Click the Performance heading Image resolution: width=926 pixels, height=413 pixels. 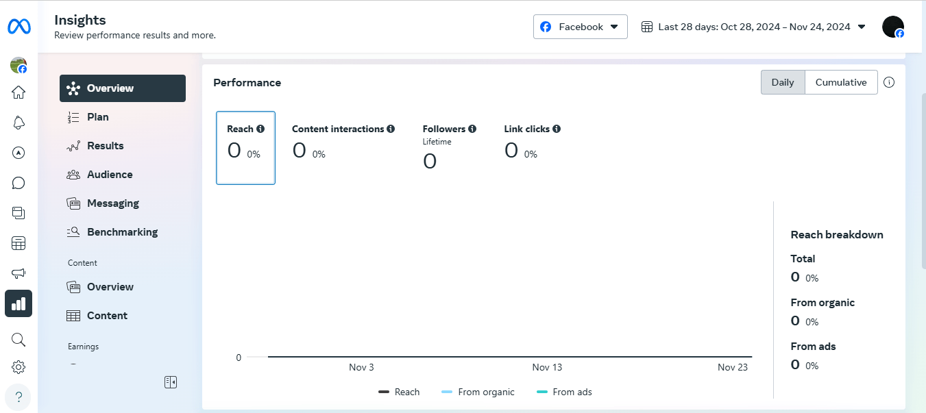pyautogui.click(x=247, y=83)
